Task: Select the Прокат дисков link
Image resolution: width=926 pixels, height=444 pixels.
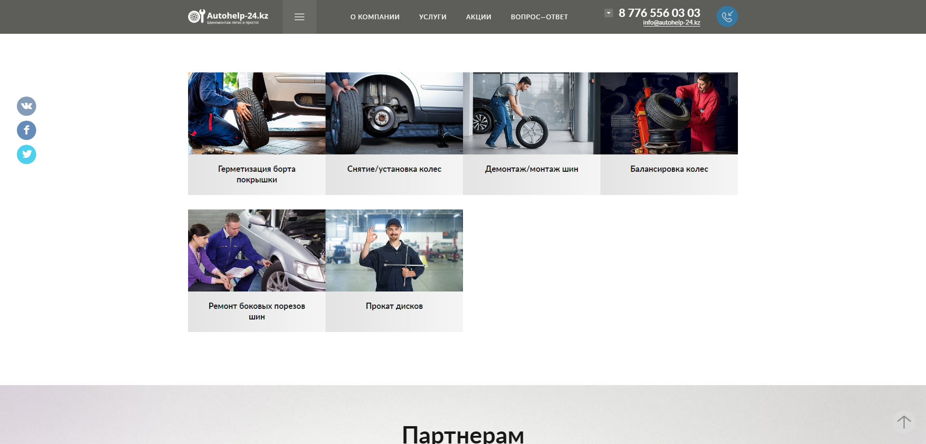Action: 394,306
